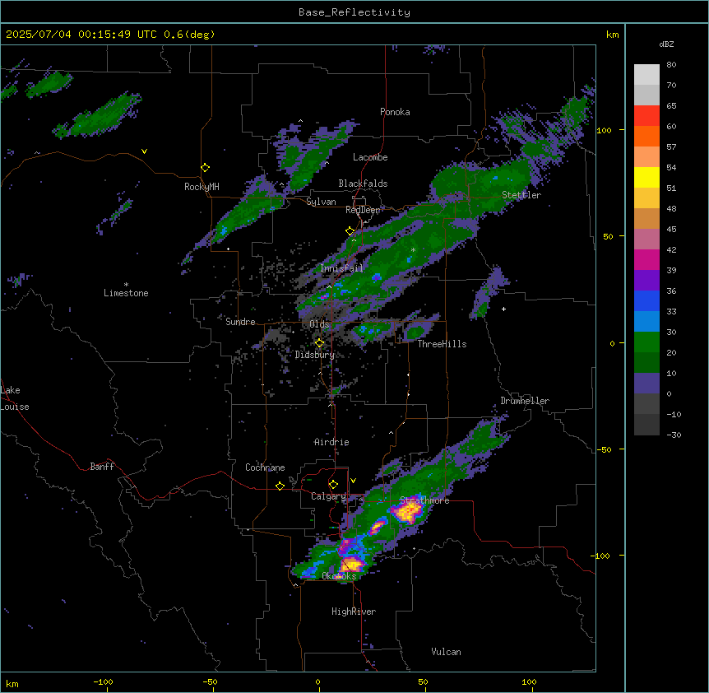
Task: Select the white plus marker east of ThreeHills
Action: 503,309
